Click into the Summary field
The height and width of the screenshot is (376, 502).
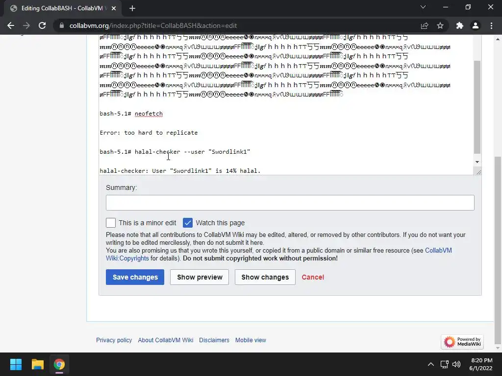pyautogui.click(x=290, y=203)
